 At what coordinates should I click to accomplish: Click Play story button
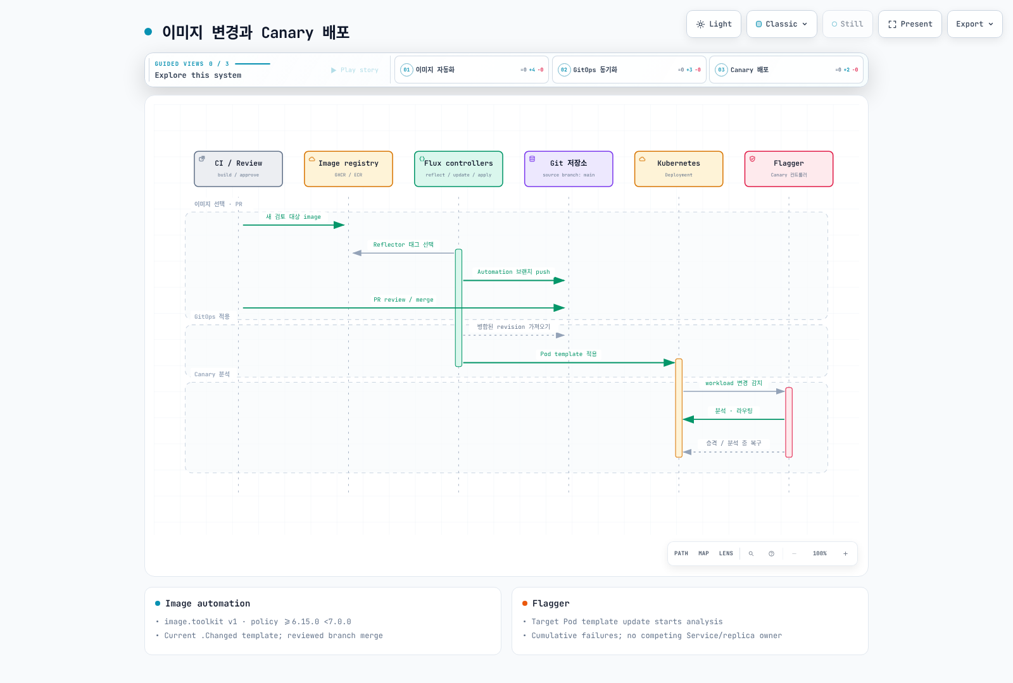click(355, 70)
